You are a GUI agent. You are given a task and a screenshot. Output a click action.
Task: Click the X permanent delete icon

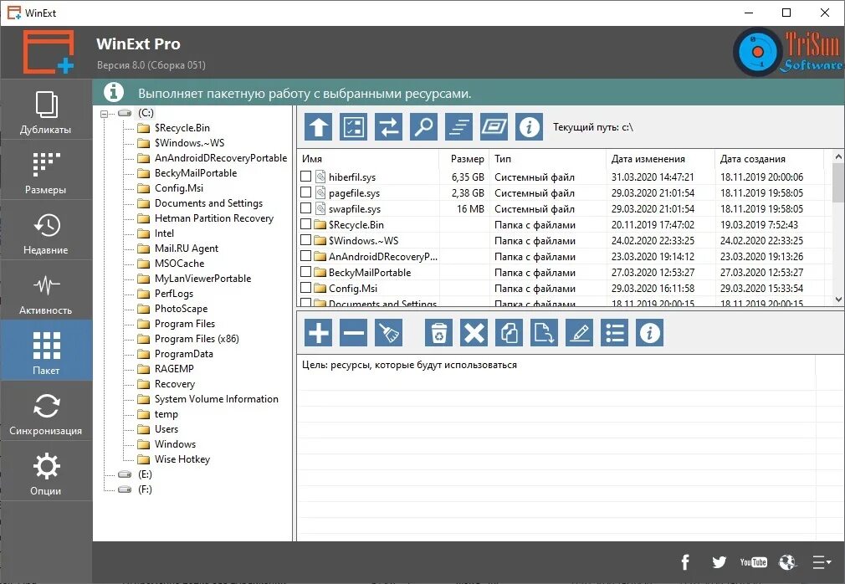[x=474, y=332]
